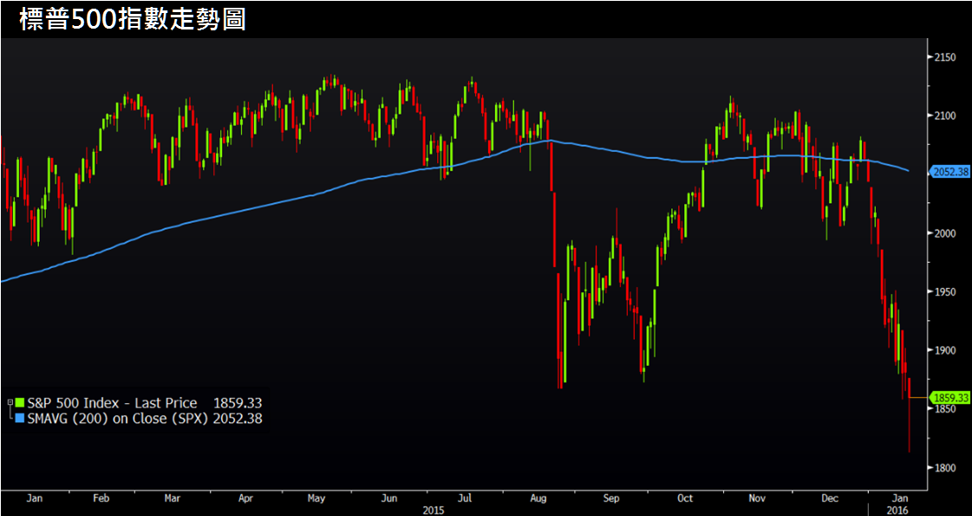This screenshot has height=516, width=972.
Task: Click the Aug month label on time axis
Action: tap(538, 499)
